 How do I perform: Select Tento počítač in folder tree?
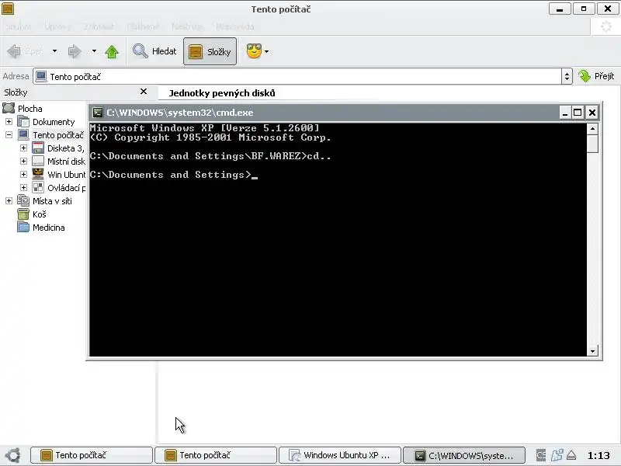(58, 135)
